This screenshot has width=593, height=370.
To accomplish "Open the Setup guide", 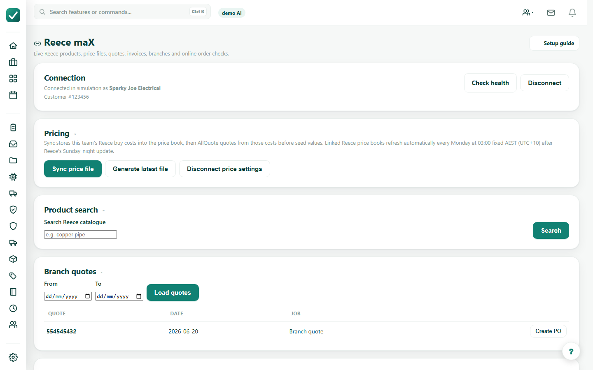I will 554,43.
